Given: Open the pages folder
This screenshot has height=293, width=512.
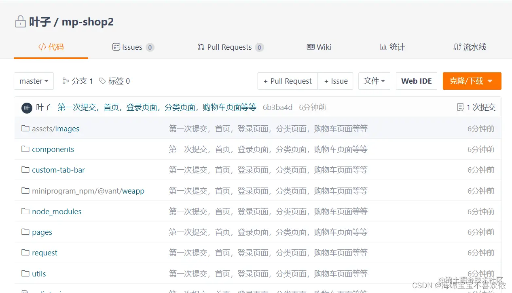Looking at the screenshot, I should click(x=42, y=232).
